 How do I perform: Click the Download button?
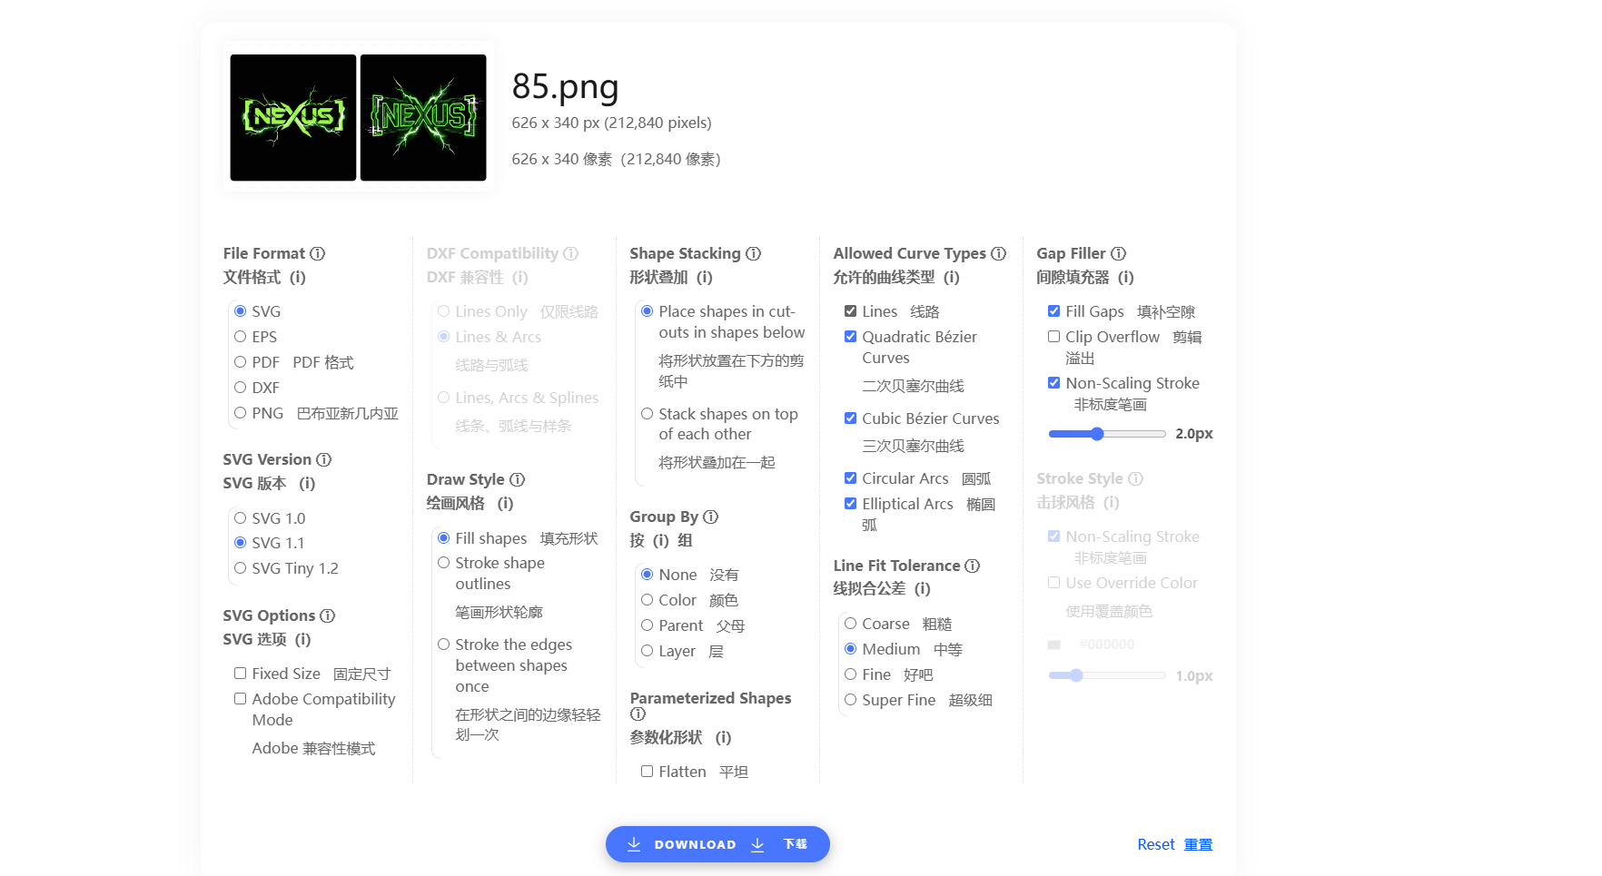[717, 844]
